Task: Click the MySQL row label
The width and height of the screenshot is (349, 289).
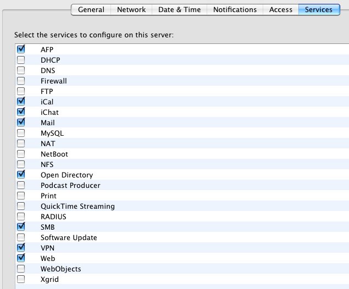Action: click(52, 134)
